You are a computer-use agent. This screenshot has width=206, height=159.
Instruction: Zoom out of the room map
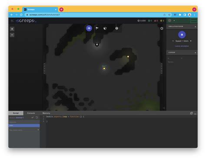tap(12, 35)
